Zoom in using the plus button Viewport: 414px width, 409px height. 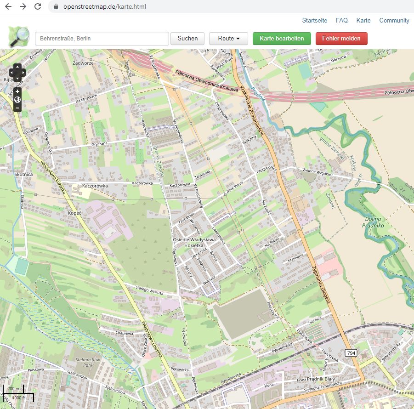(17, 91)
